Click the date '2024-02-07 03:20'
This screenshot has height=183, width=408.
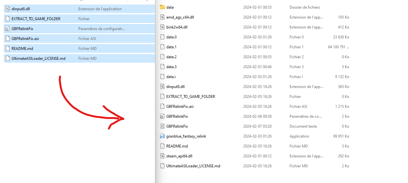tap(257, 126)
